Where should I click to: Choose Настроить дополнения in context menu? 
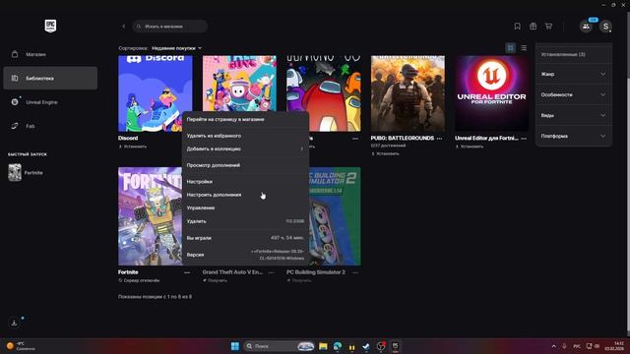click(x=245, y=195)
